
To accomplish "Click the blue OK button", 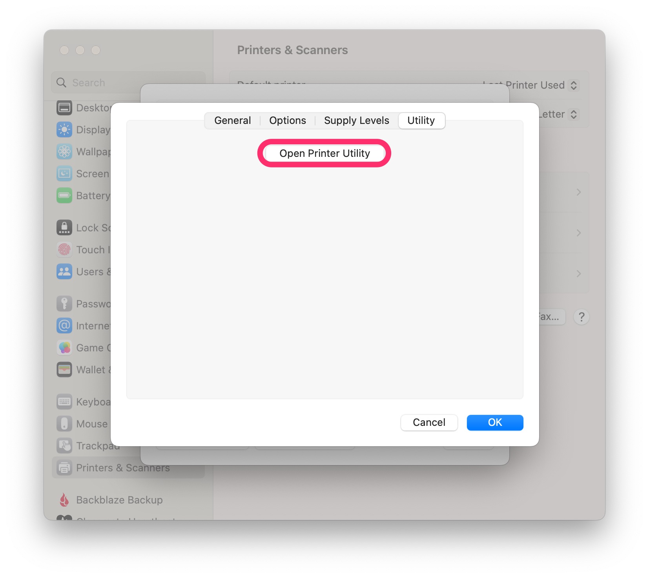I will (x=495, y=422).
